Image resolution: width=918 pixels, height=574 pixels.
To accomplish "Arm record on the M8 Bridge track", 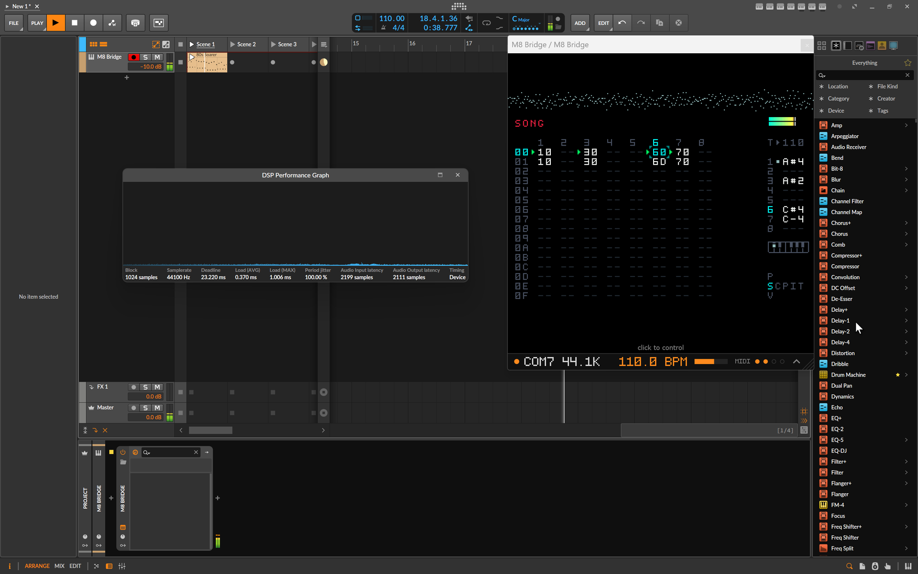I will click(x=134, y=57).
